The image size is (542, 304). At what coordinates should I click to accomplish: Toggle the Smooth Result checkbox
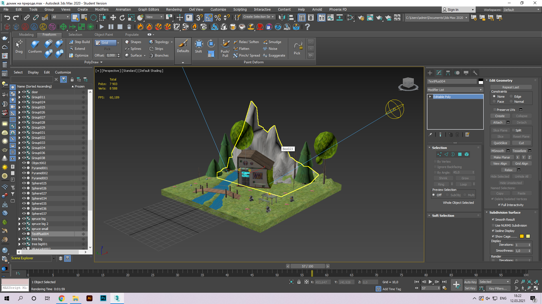[x=493, y=220]
